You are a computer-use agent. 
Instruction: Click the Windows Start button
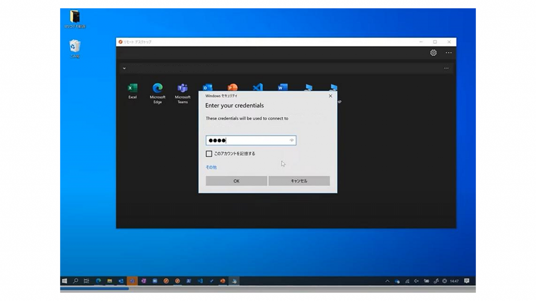coord(64,281)
